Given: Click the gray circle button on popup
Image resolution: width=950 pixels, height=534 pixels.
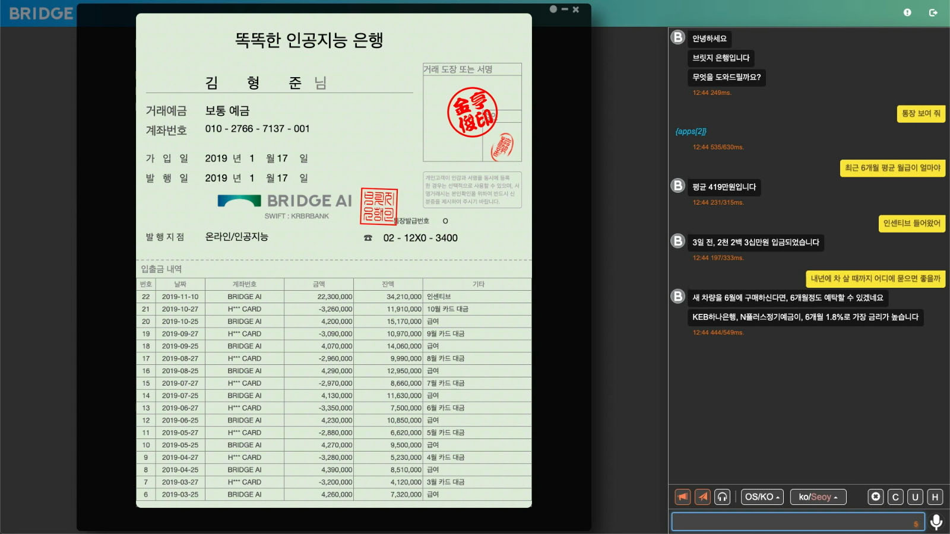Looking at the screenshot, I should pos(553,9).
